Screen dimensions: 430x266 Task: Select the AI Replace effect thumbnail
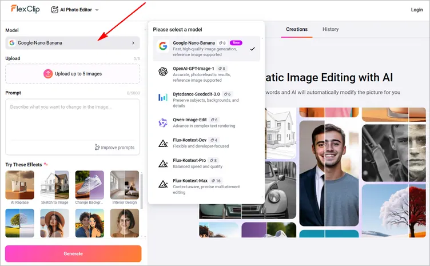click(20, 185)
